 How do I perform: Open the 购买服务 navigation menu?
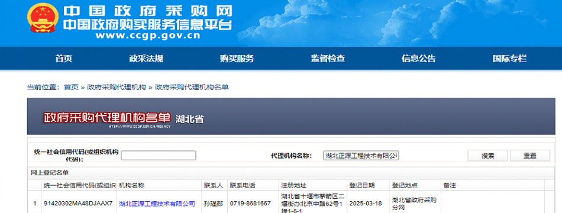point(237,59)
